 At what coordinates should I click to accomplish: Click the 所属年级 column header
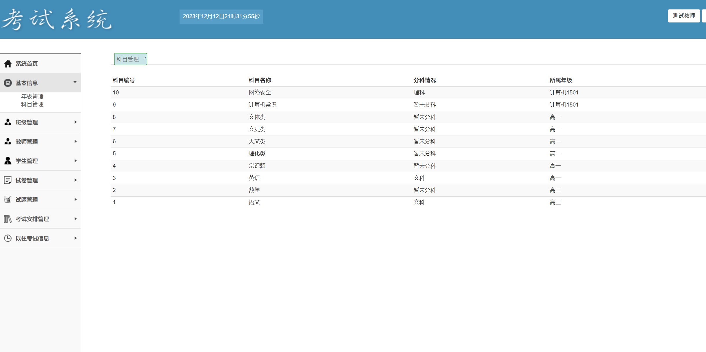[x=561, y=80]
